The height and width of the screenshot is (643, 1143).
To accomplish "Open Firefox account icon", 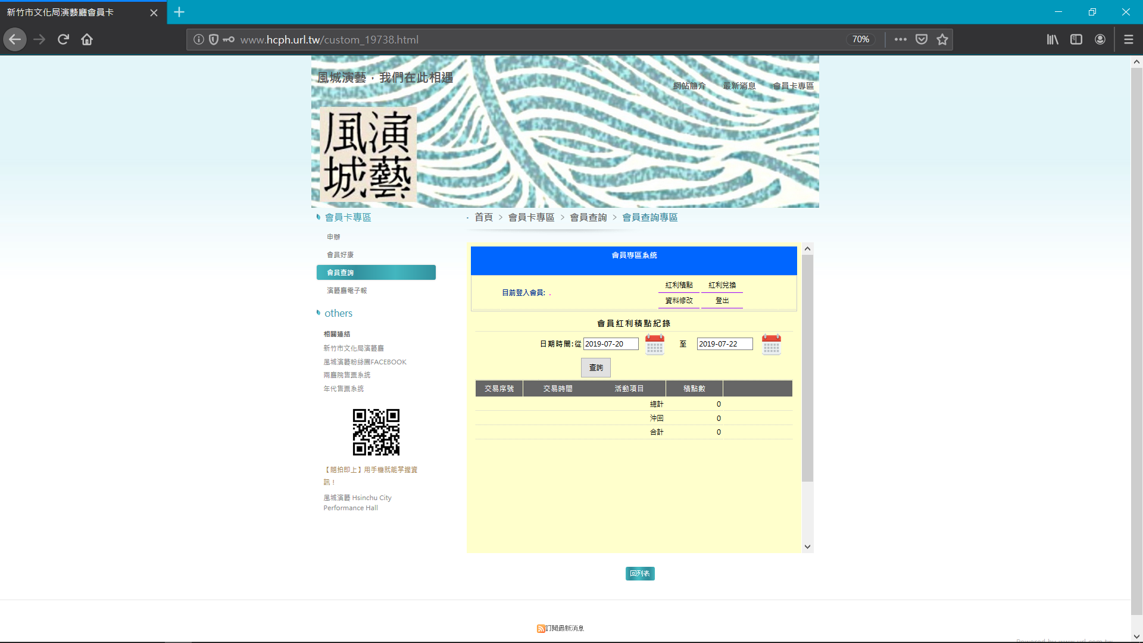I will 1100,39.
